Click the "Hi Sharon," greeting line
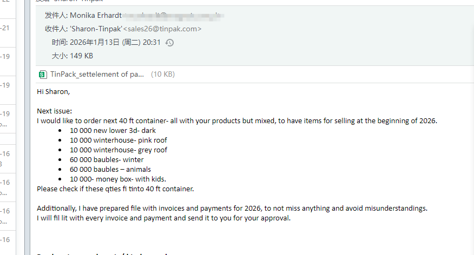Image resolution: width=474 pixels, height=255 pixels. pyautogui.click(x=53, y=91)
